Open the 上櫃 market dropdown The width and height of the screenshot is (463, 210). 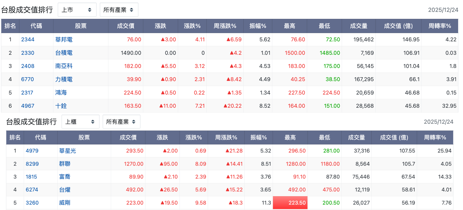[80, 122]
